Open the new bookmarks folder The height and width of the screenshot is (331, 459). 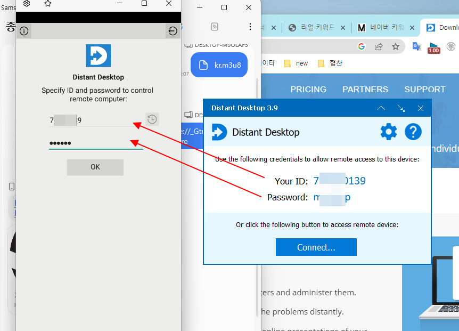click(x=296, y=63)
